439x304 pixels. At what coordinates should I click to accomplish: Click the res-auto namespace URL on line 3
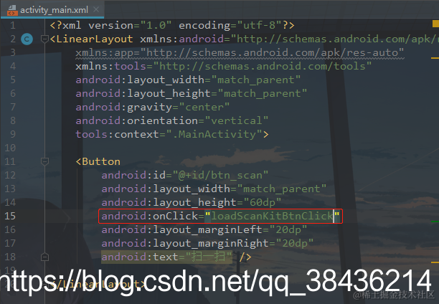[272, 52]
